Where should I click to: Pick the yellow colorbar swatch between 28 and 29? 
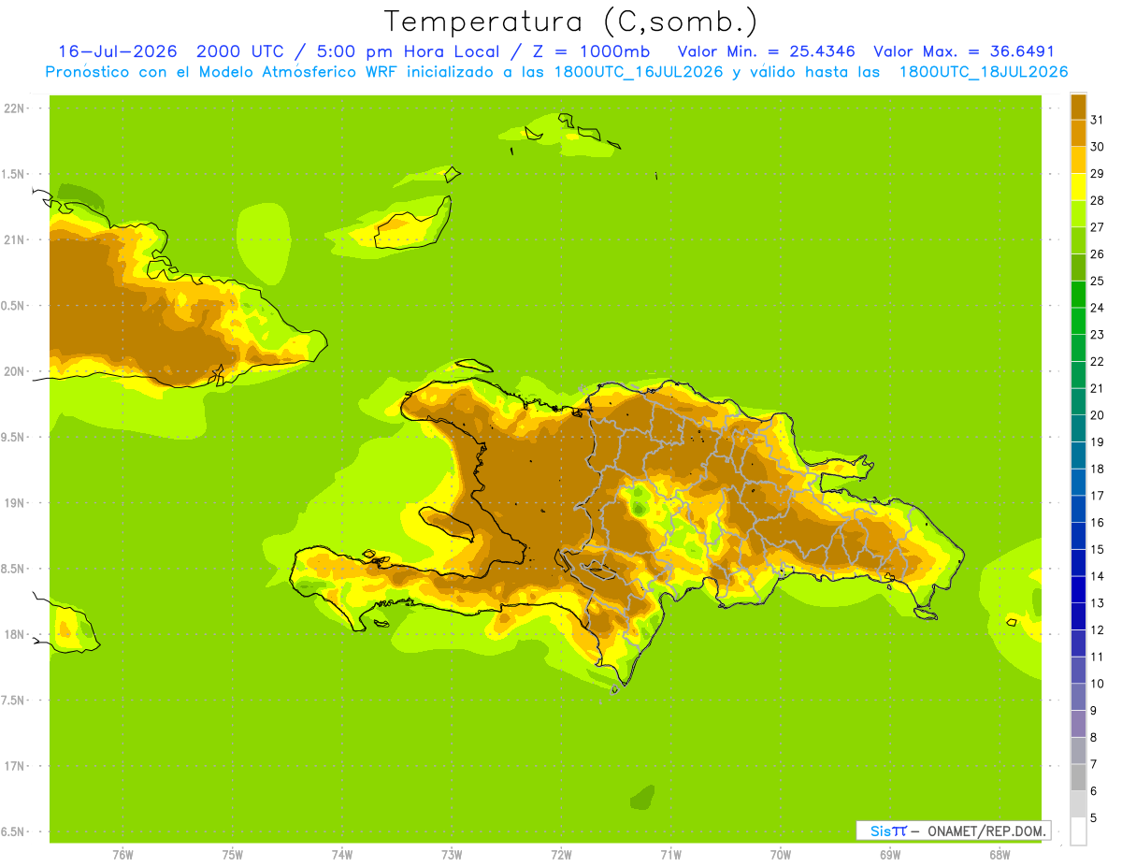(x=1078, y=187)
